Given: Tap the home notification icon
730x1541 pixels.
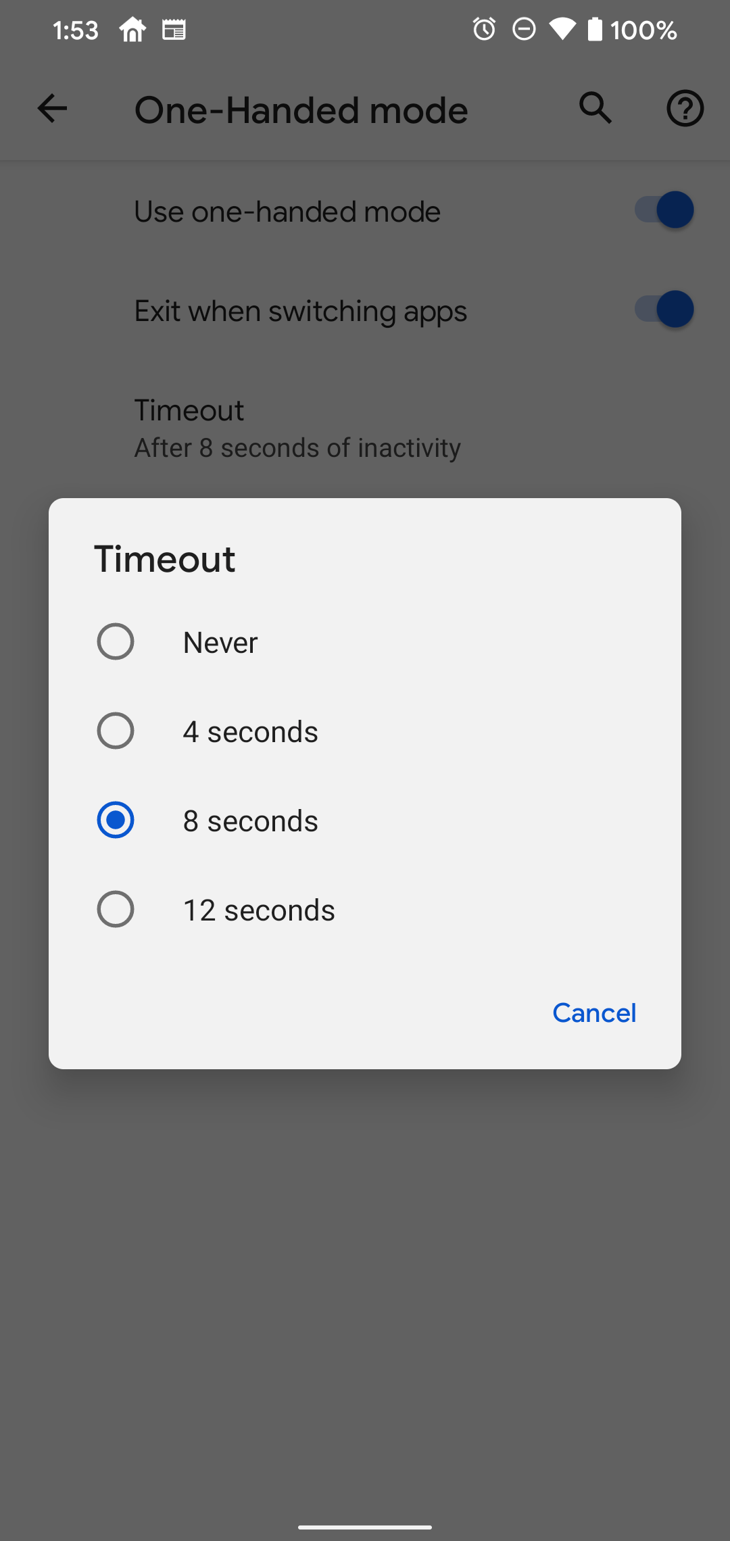Looking at the screenshot, I should pyautogui.click(x=132, y=29).
